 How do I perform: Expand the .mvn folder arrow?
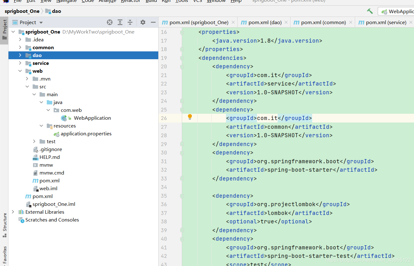[27, 79]
